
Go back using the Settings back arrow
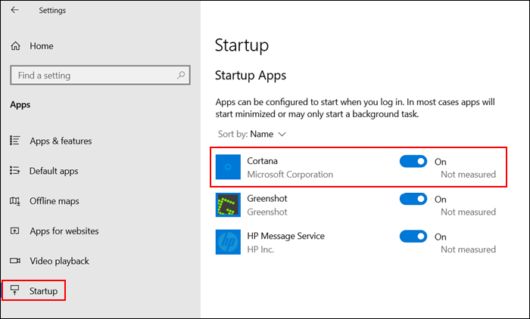pyautogui.click(x=14, y=10)
